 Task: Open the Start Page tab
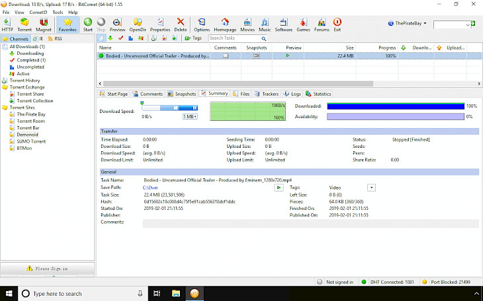[x=113, y=94]
